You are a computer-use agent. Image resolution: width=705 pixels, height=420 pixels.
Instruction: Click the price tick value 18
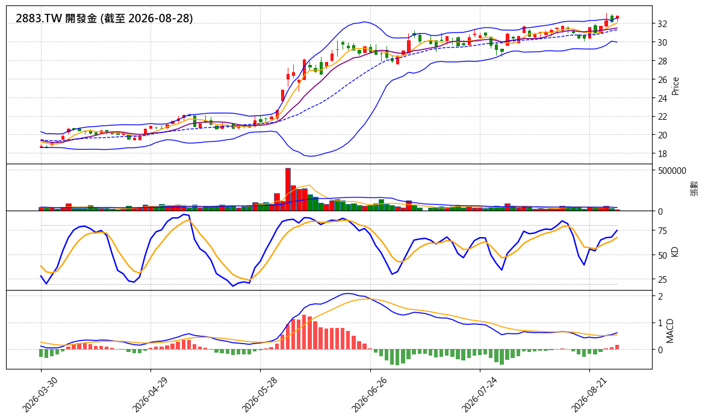click(662, 154)
